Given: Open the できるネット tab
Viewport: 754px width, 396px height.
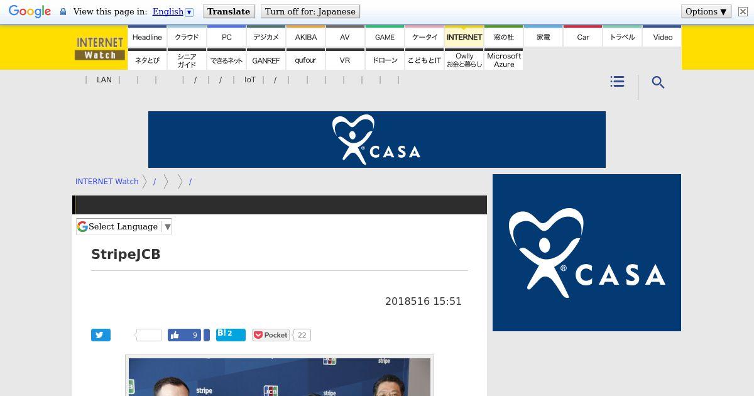Looking at the screenshot, I should 227,60.
